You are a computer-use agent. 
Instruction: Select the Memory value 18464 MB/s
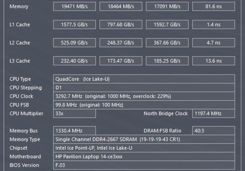coord(120,6)
